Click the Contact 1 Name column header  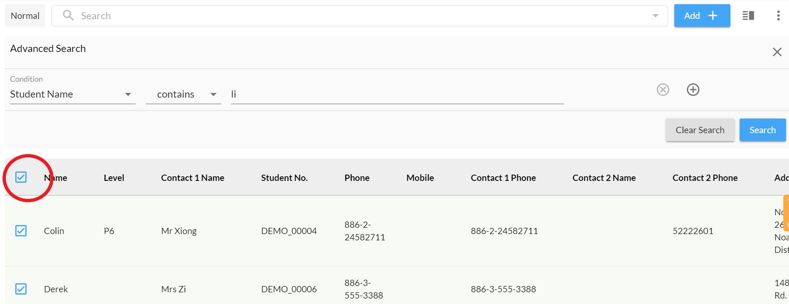pos(193,178)
